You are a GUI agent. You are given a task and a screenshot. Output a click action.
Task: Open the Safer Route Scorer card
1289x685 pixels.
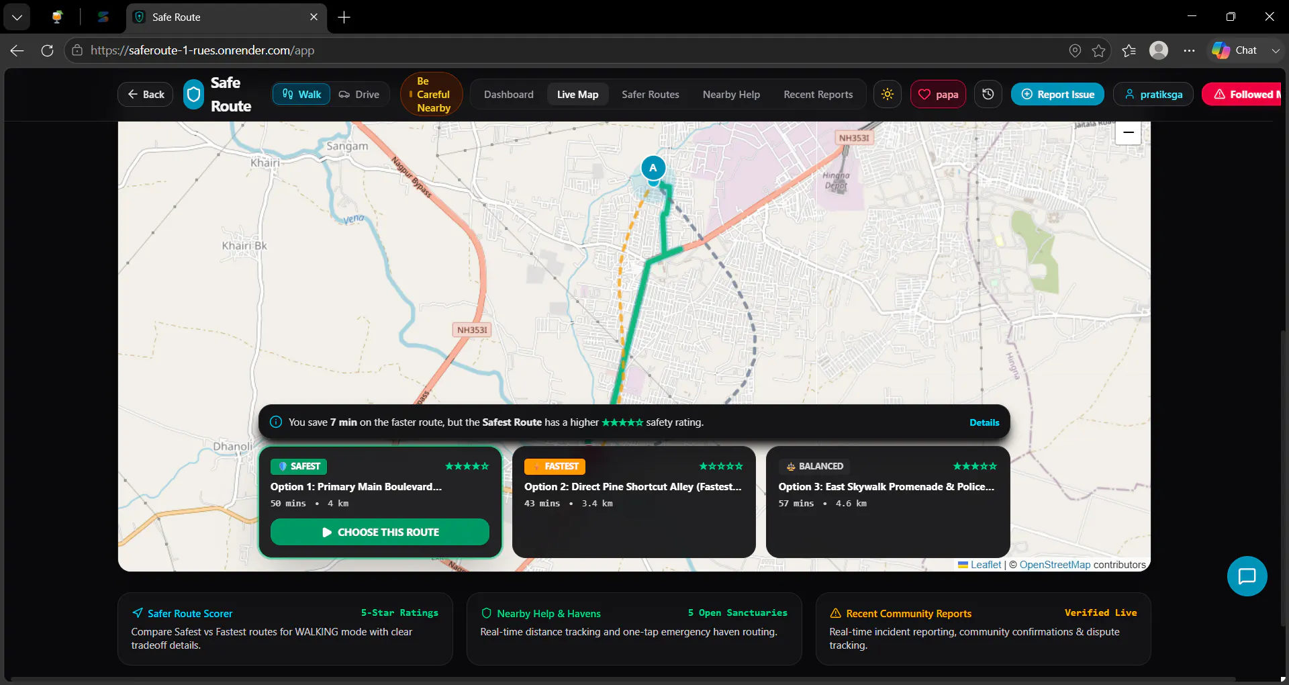285,629
